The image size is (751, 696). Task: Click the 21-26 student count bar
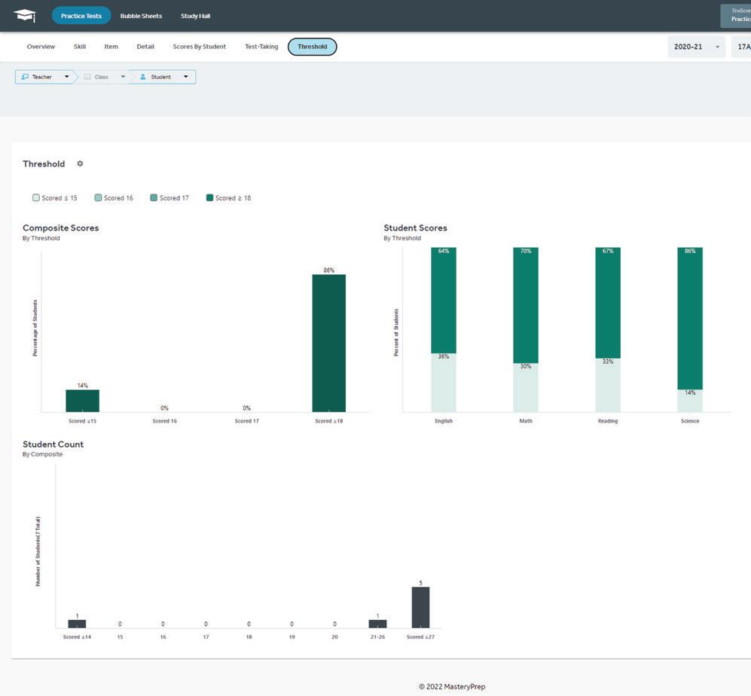377,624
